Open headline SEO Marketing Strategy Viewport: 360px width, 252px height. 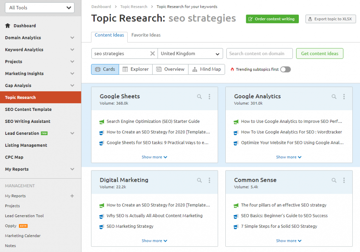130,226
